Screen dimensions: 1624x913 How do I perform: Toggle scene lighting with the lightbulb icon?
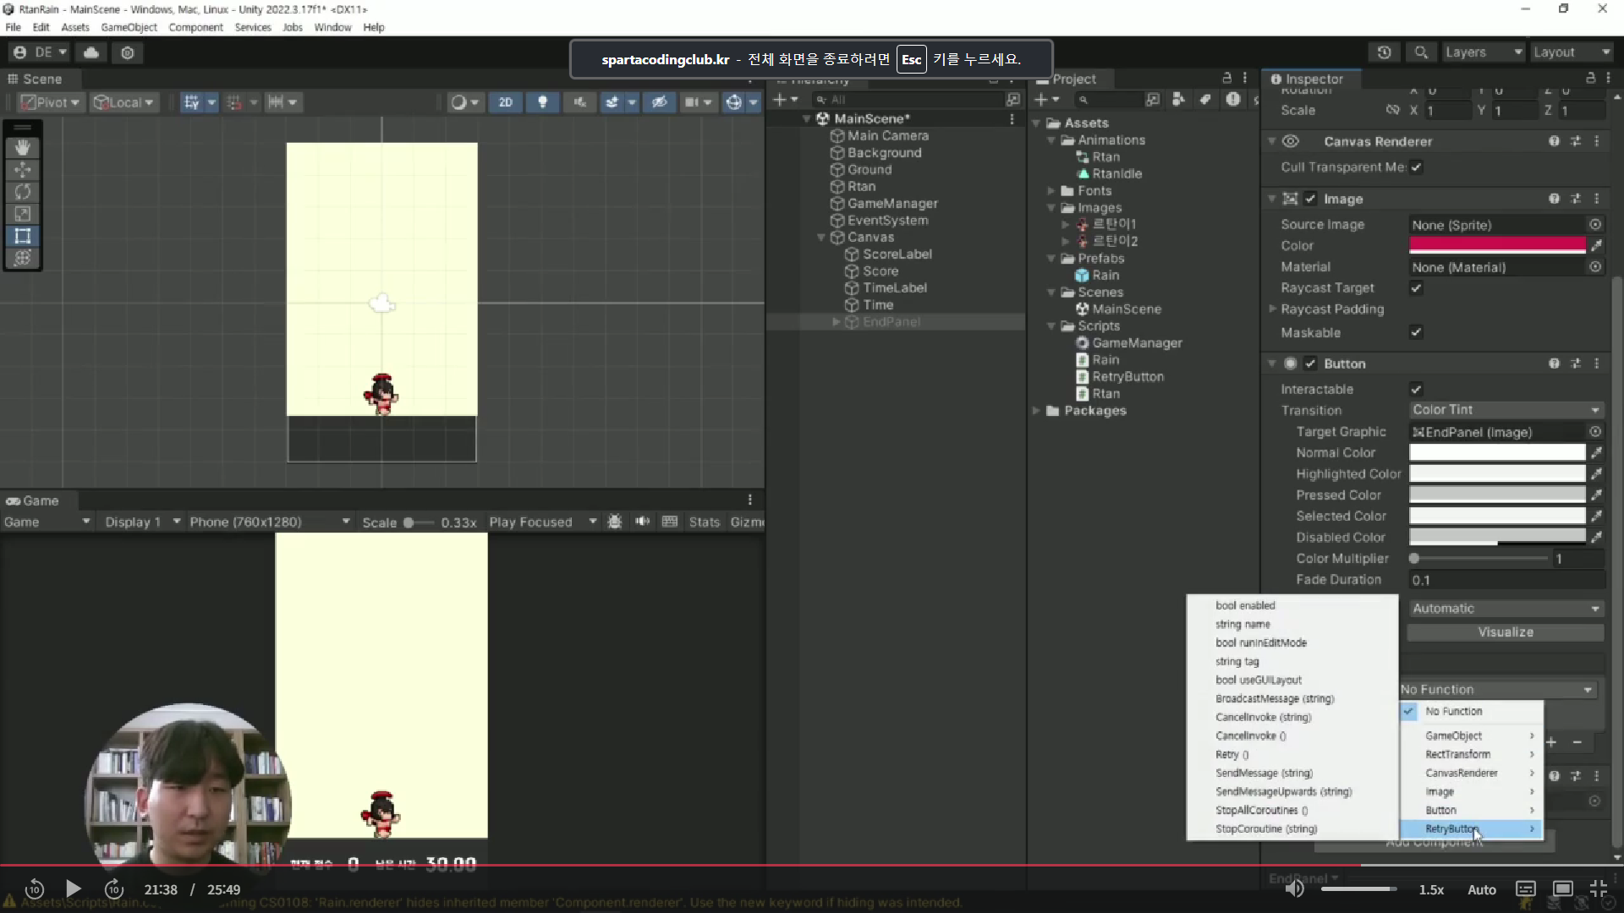pos(542,102)
